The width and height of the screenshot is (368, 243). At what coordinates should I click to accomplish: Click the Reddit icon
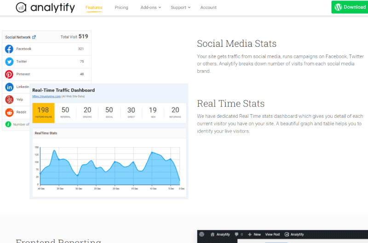tap(9, 112)
